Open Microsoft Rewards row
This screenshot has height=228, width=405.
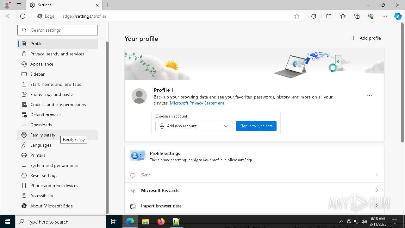(254, 190)
